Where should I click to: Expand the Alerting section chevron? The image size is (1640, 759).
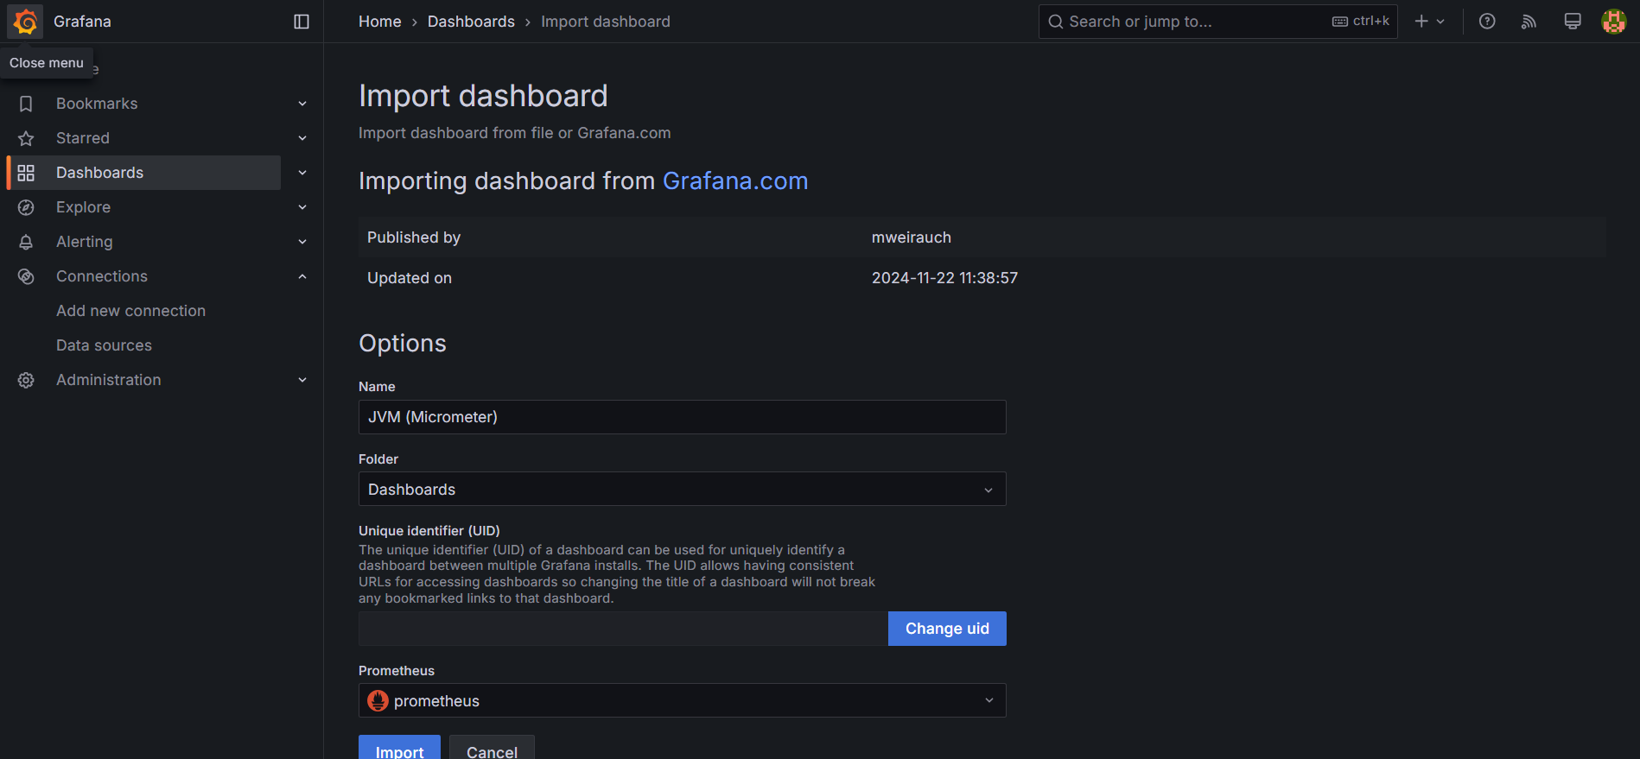point(302,242)
